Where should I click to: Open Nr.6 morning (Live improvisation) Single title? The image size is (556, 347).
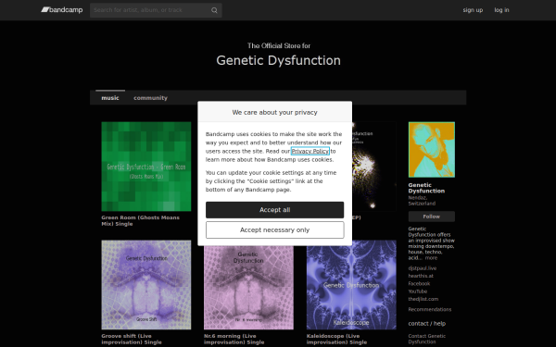(x=234, y=339)
